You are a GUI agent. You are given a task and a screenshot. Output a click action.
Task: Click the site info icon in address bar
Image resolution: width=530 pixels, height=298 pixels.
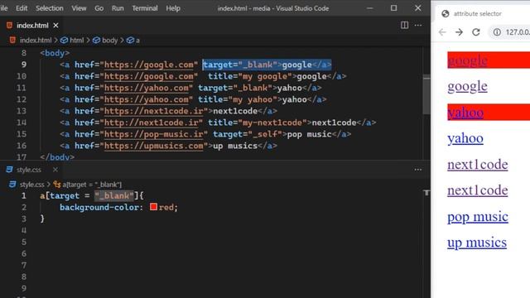pyautogui.click(x=497, y=32)
